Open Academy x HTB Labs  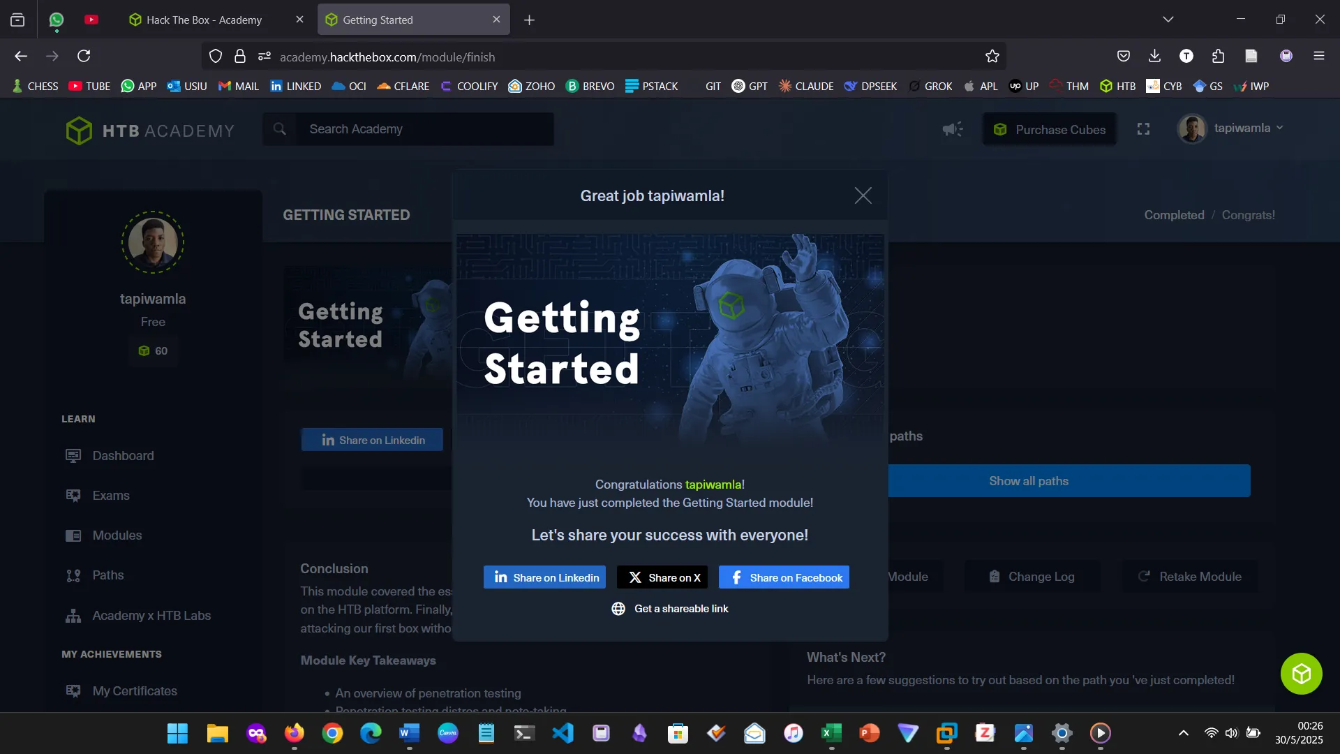(151, 615)
